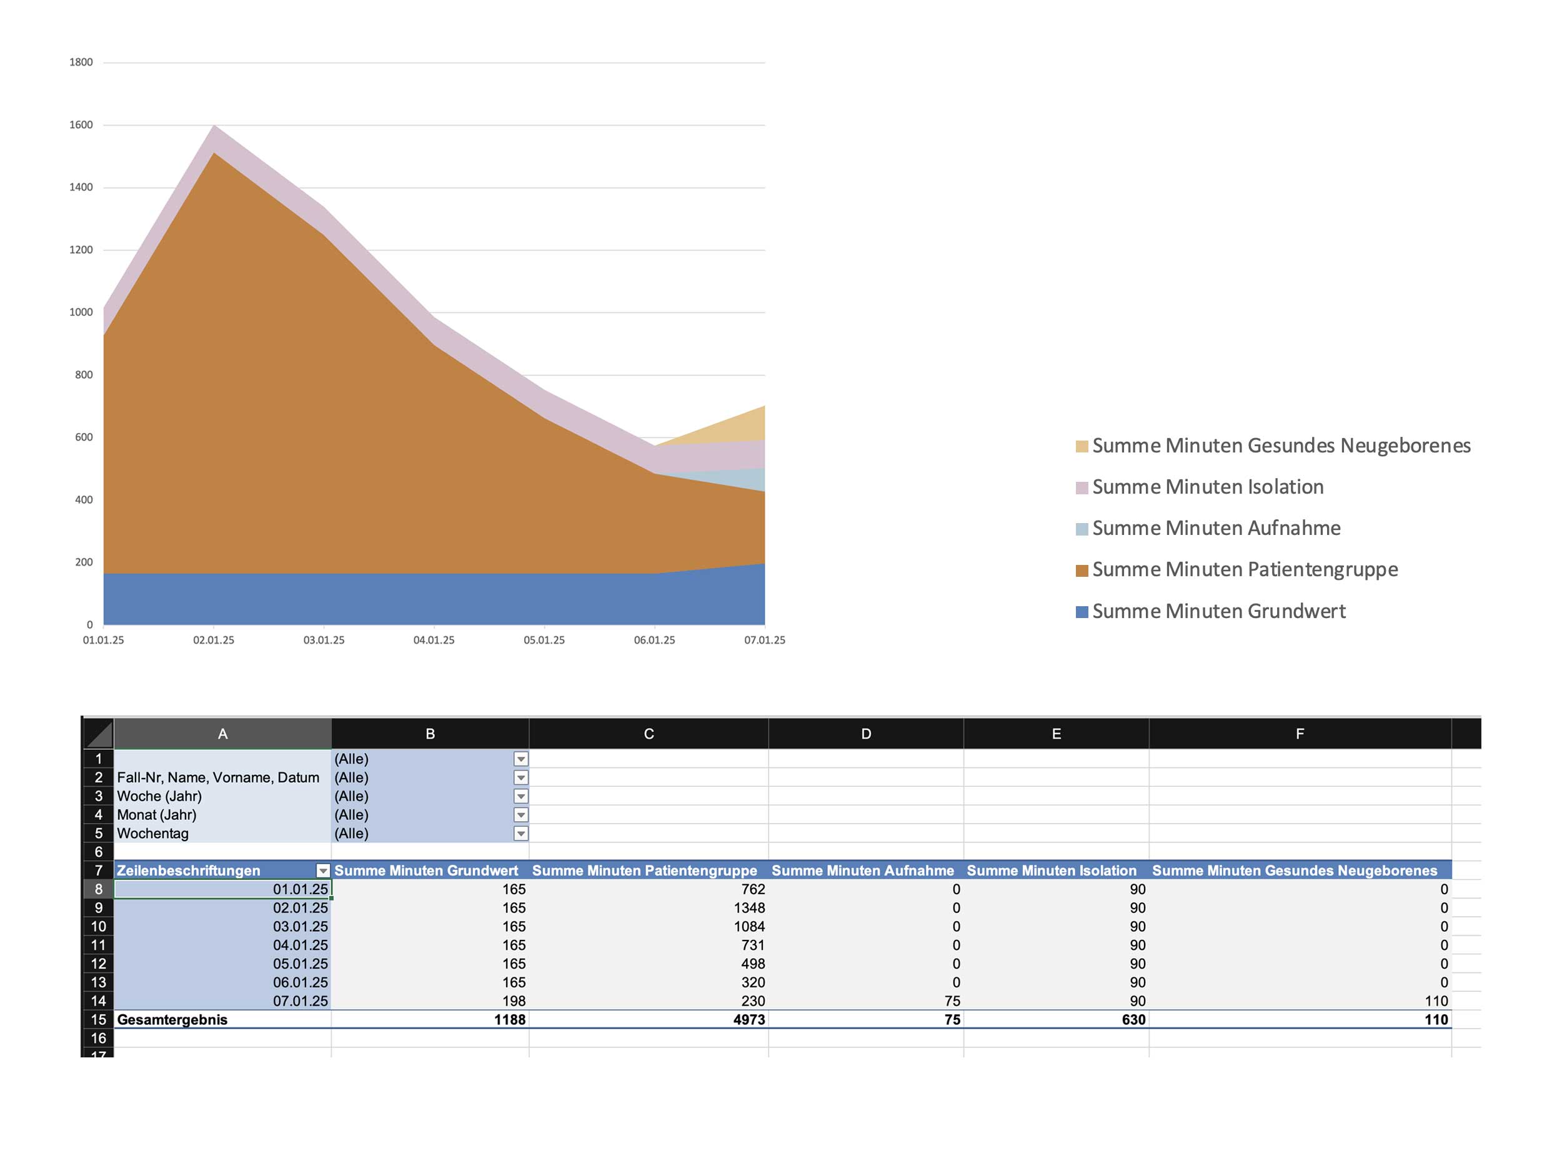Open the Woche (Jahr) filter dropdown
The height and width of the screenshot is (1153, 1562).
pos(520,796)
